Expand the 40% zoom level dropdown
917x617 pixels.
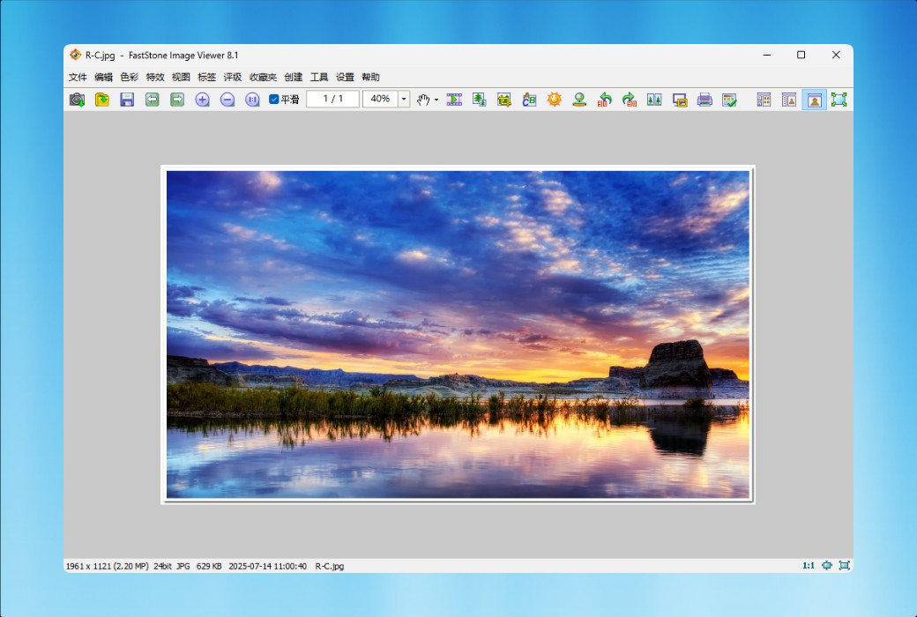[404, 100]
